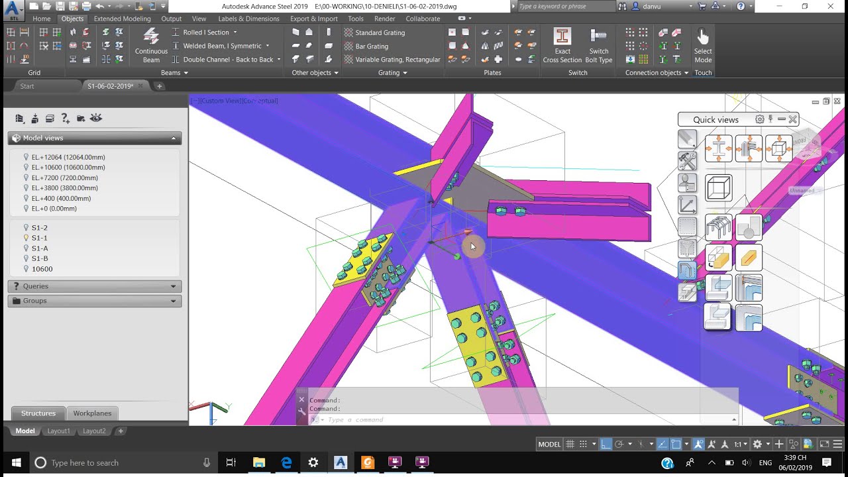Click the MODEL button in status bar
848x477 pixels.
(x=549, y=445)
